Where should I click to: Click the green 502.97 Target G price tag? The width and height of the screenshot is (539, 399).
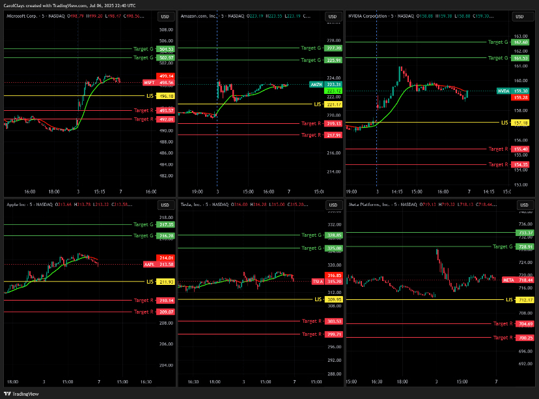(x=165, y=58)
